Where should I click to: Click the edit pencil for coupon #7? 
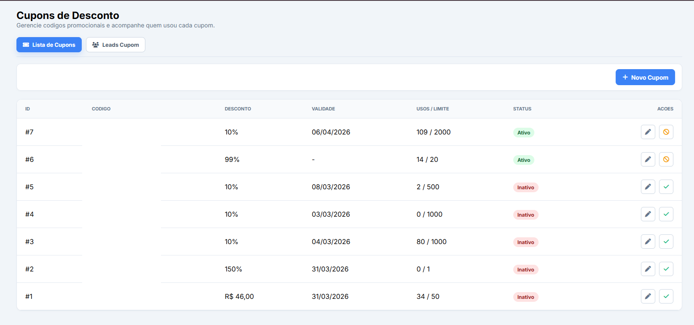point(648,132)
